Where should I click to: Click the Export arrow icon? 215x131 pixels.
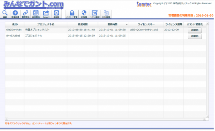pyautogui.click(x=46, y=14)
